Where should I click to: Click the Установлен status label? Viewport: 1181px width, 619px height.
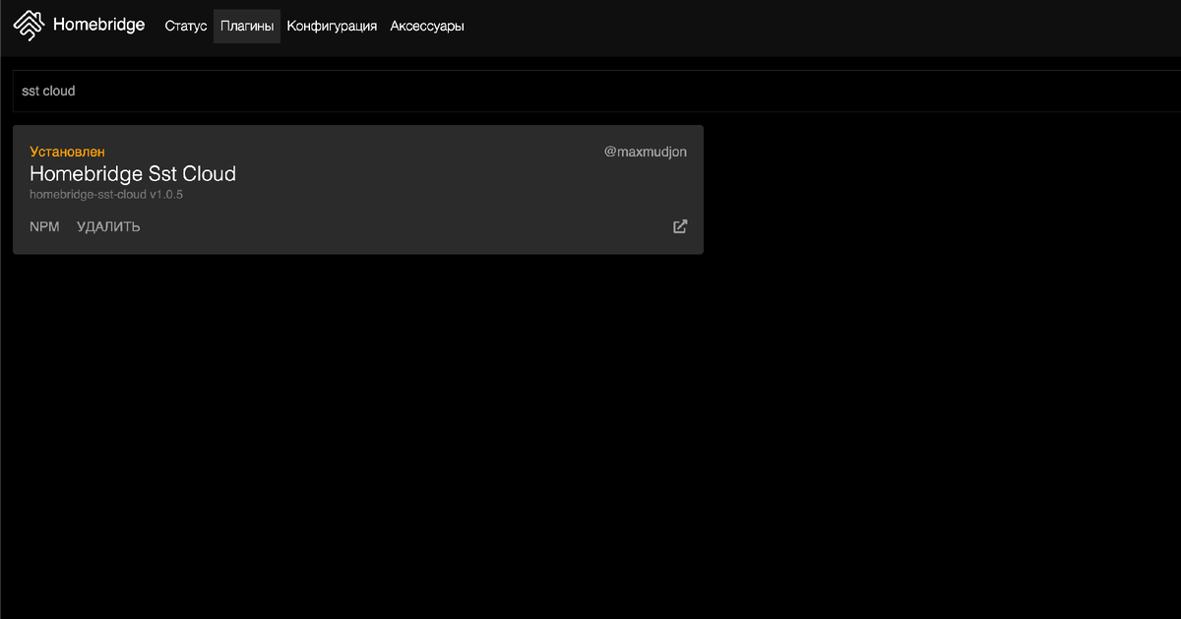(x=65, y=152)
